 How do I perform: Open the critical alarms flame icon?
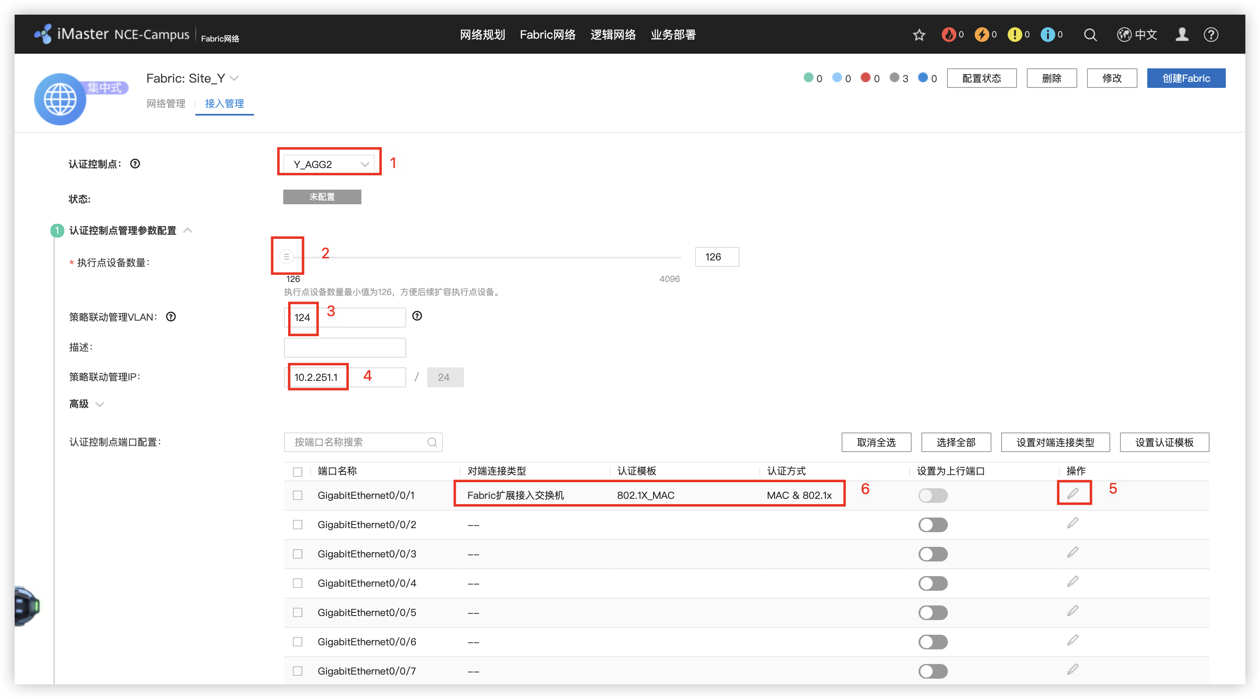point(948,35)
